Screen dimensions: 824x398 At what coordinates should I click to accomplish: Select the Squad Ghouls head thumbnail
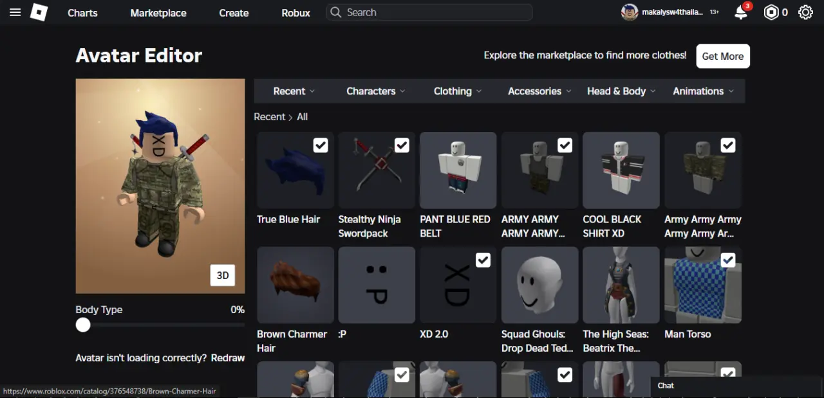click(539, 285)
